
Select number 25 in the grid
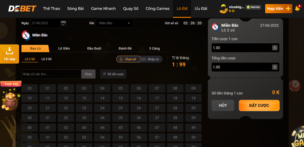[120, 108]
